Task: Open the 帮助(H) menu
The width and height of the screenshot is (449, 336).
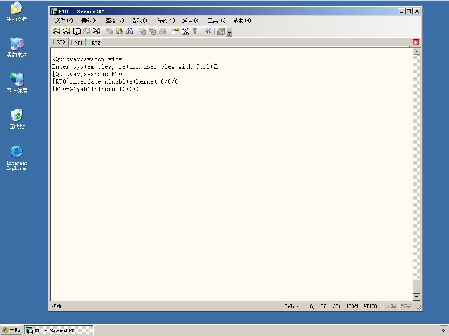Action: 242,20
